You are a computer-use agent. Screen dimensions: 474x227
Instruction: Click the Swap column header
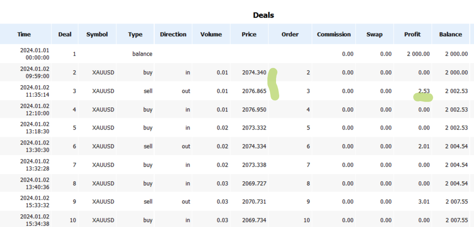[x=375, y=34]
